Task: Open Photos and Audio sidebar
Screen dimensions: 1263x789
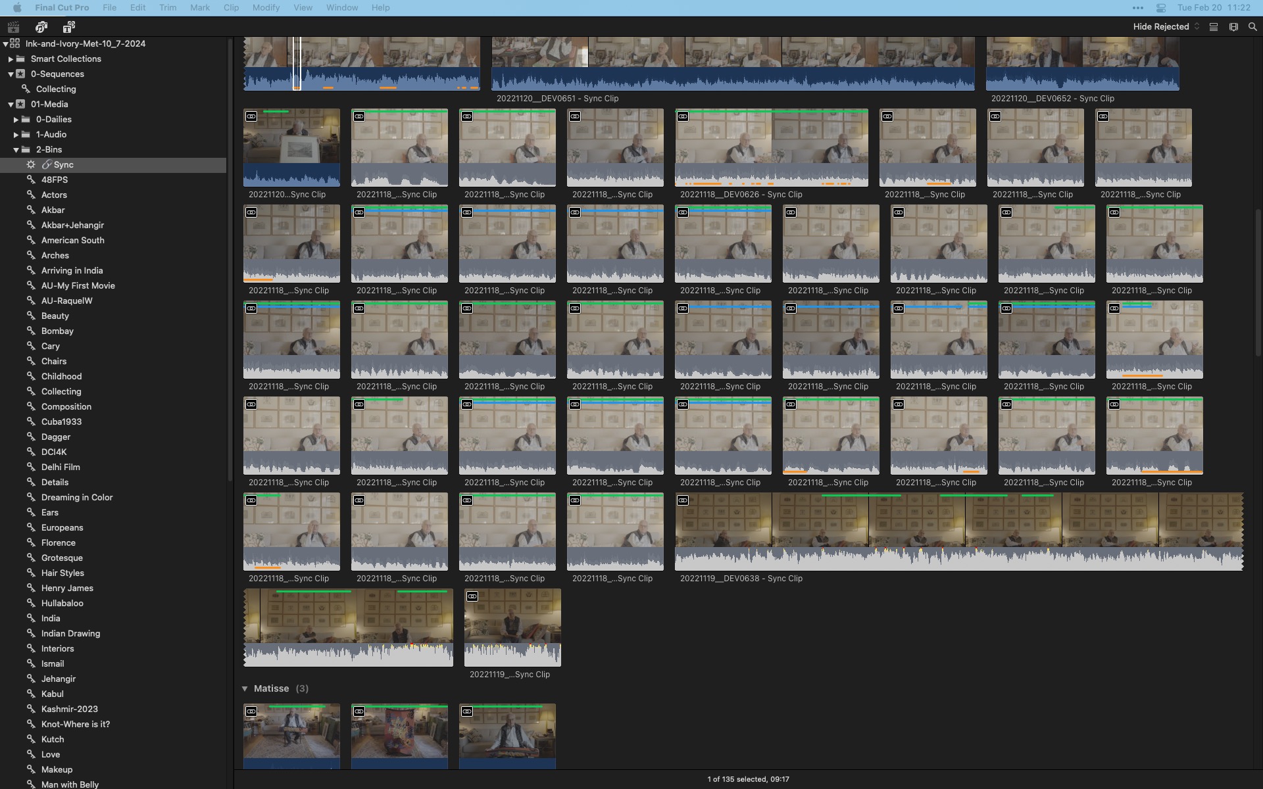Action: [x=41, y=27]
